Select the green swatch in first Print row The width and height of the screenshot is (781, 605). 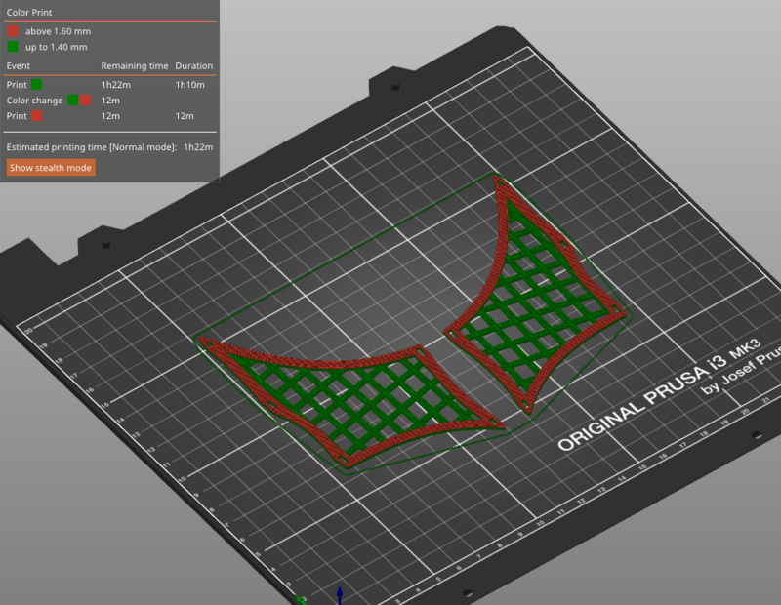tap(35, 85)
